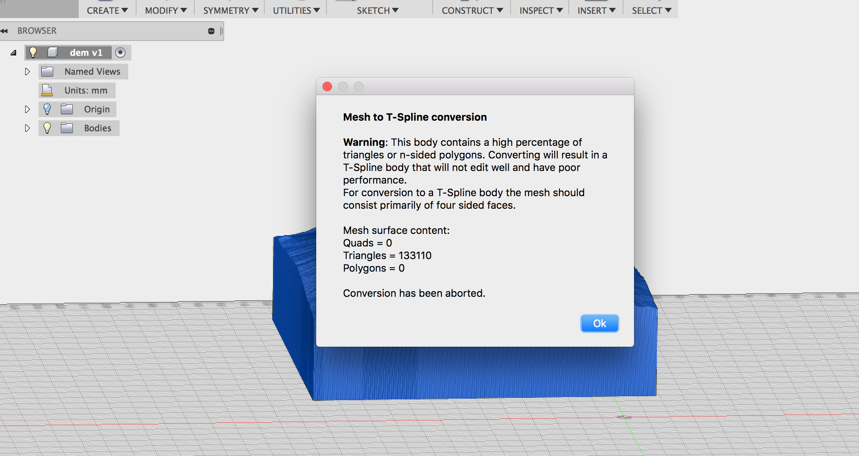
Task: Toggle Bodies folder visibility lightbulb
Action: (47, 128)
